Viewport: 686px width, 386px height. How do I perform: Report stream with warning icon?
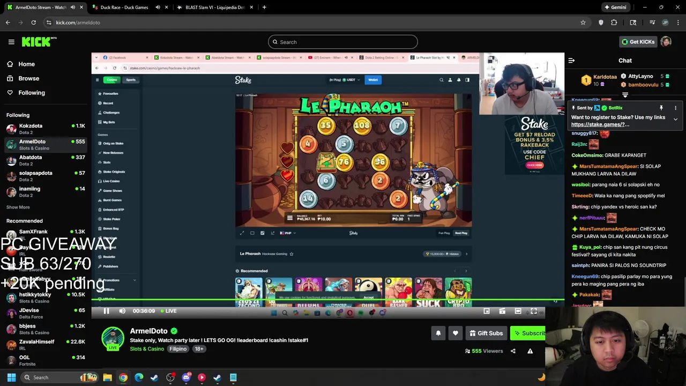pyautogui.click(x=530, y=351)
